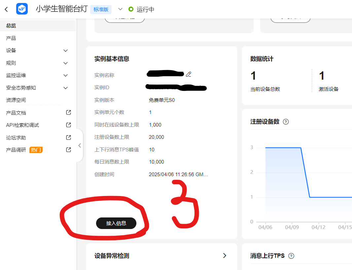Expand the 安全态势感知 sidebar menu
This screenshot has height=270, width=352.
65,88
